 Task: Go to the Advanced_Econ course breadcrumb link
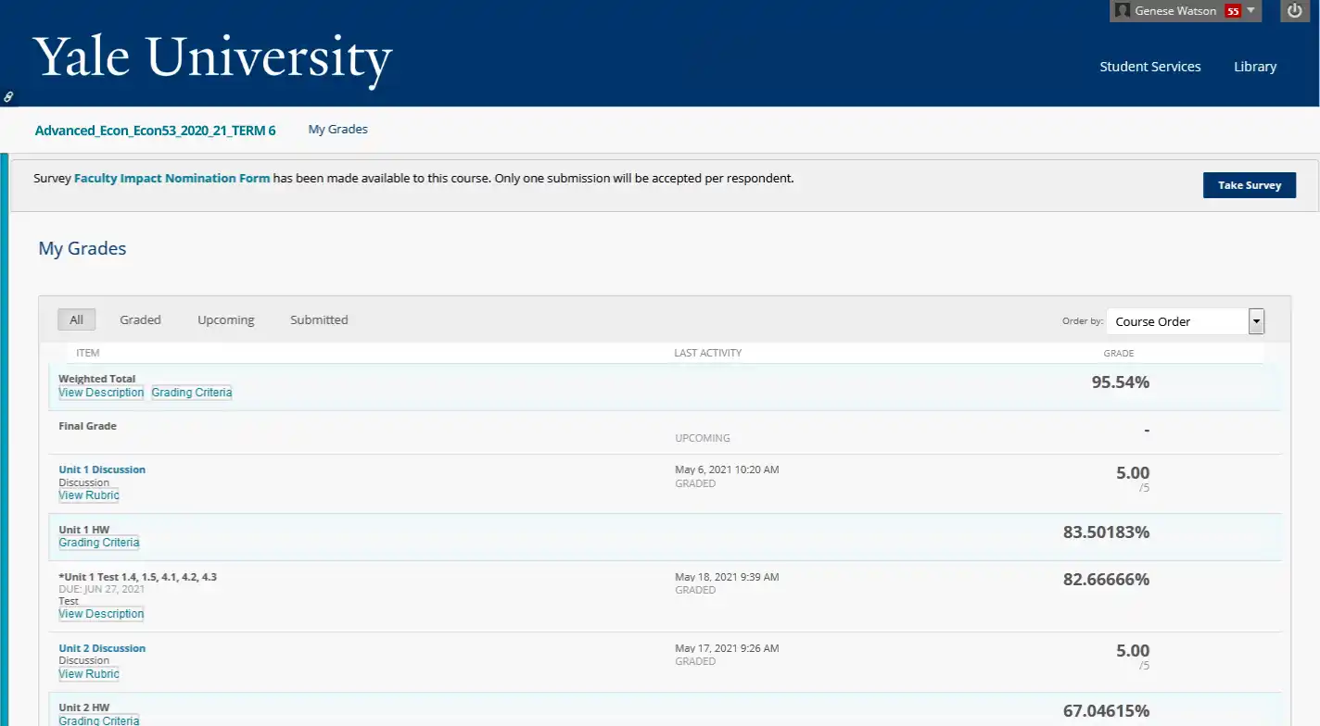click(155, 131)
